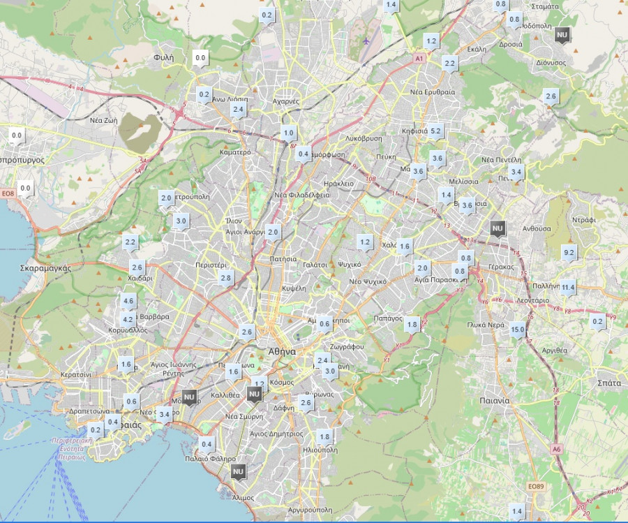Select the 0.2 marker north of Σπάτα
Screen dimensions: 628x523
tap(597, 322)
